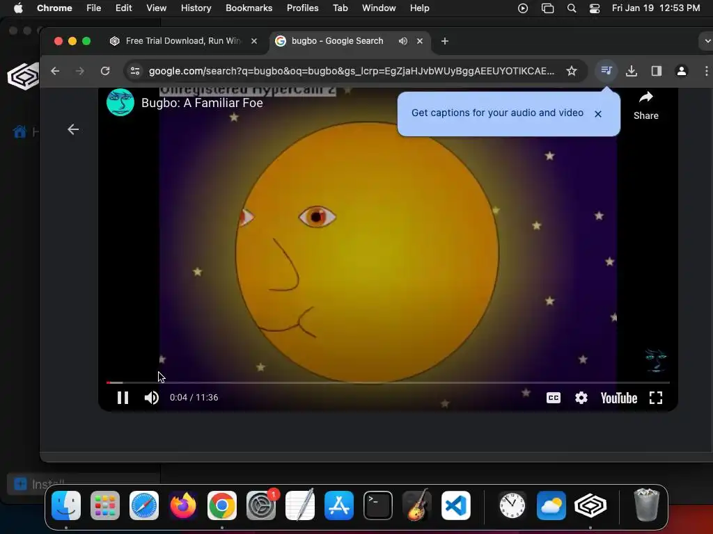Open Terminal from the Dock
The image size is (713, 534).
(x=378, y=505)
